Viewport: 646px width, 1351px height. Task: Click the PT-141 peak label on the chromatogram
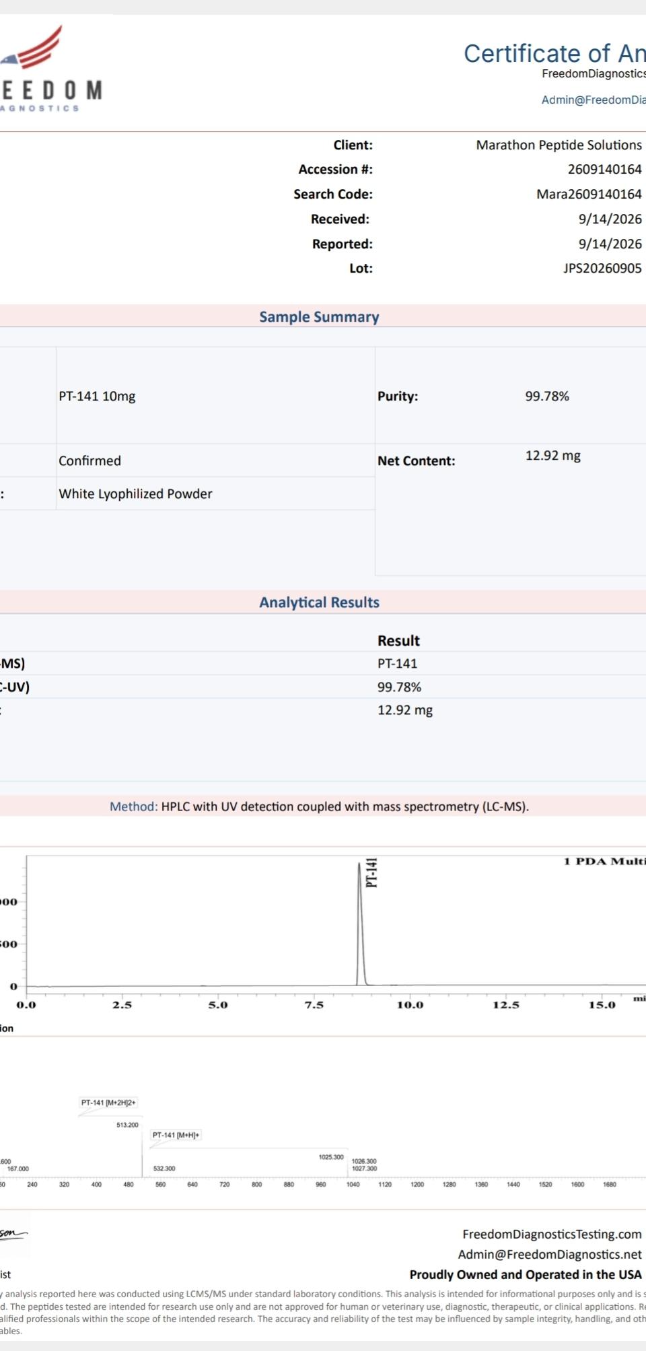tap(371, 872)
